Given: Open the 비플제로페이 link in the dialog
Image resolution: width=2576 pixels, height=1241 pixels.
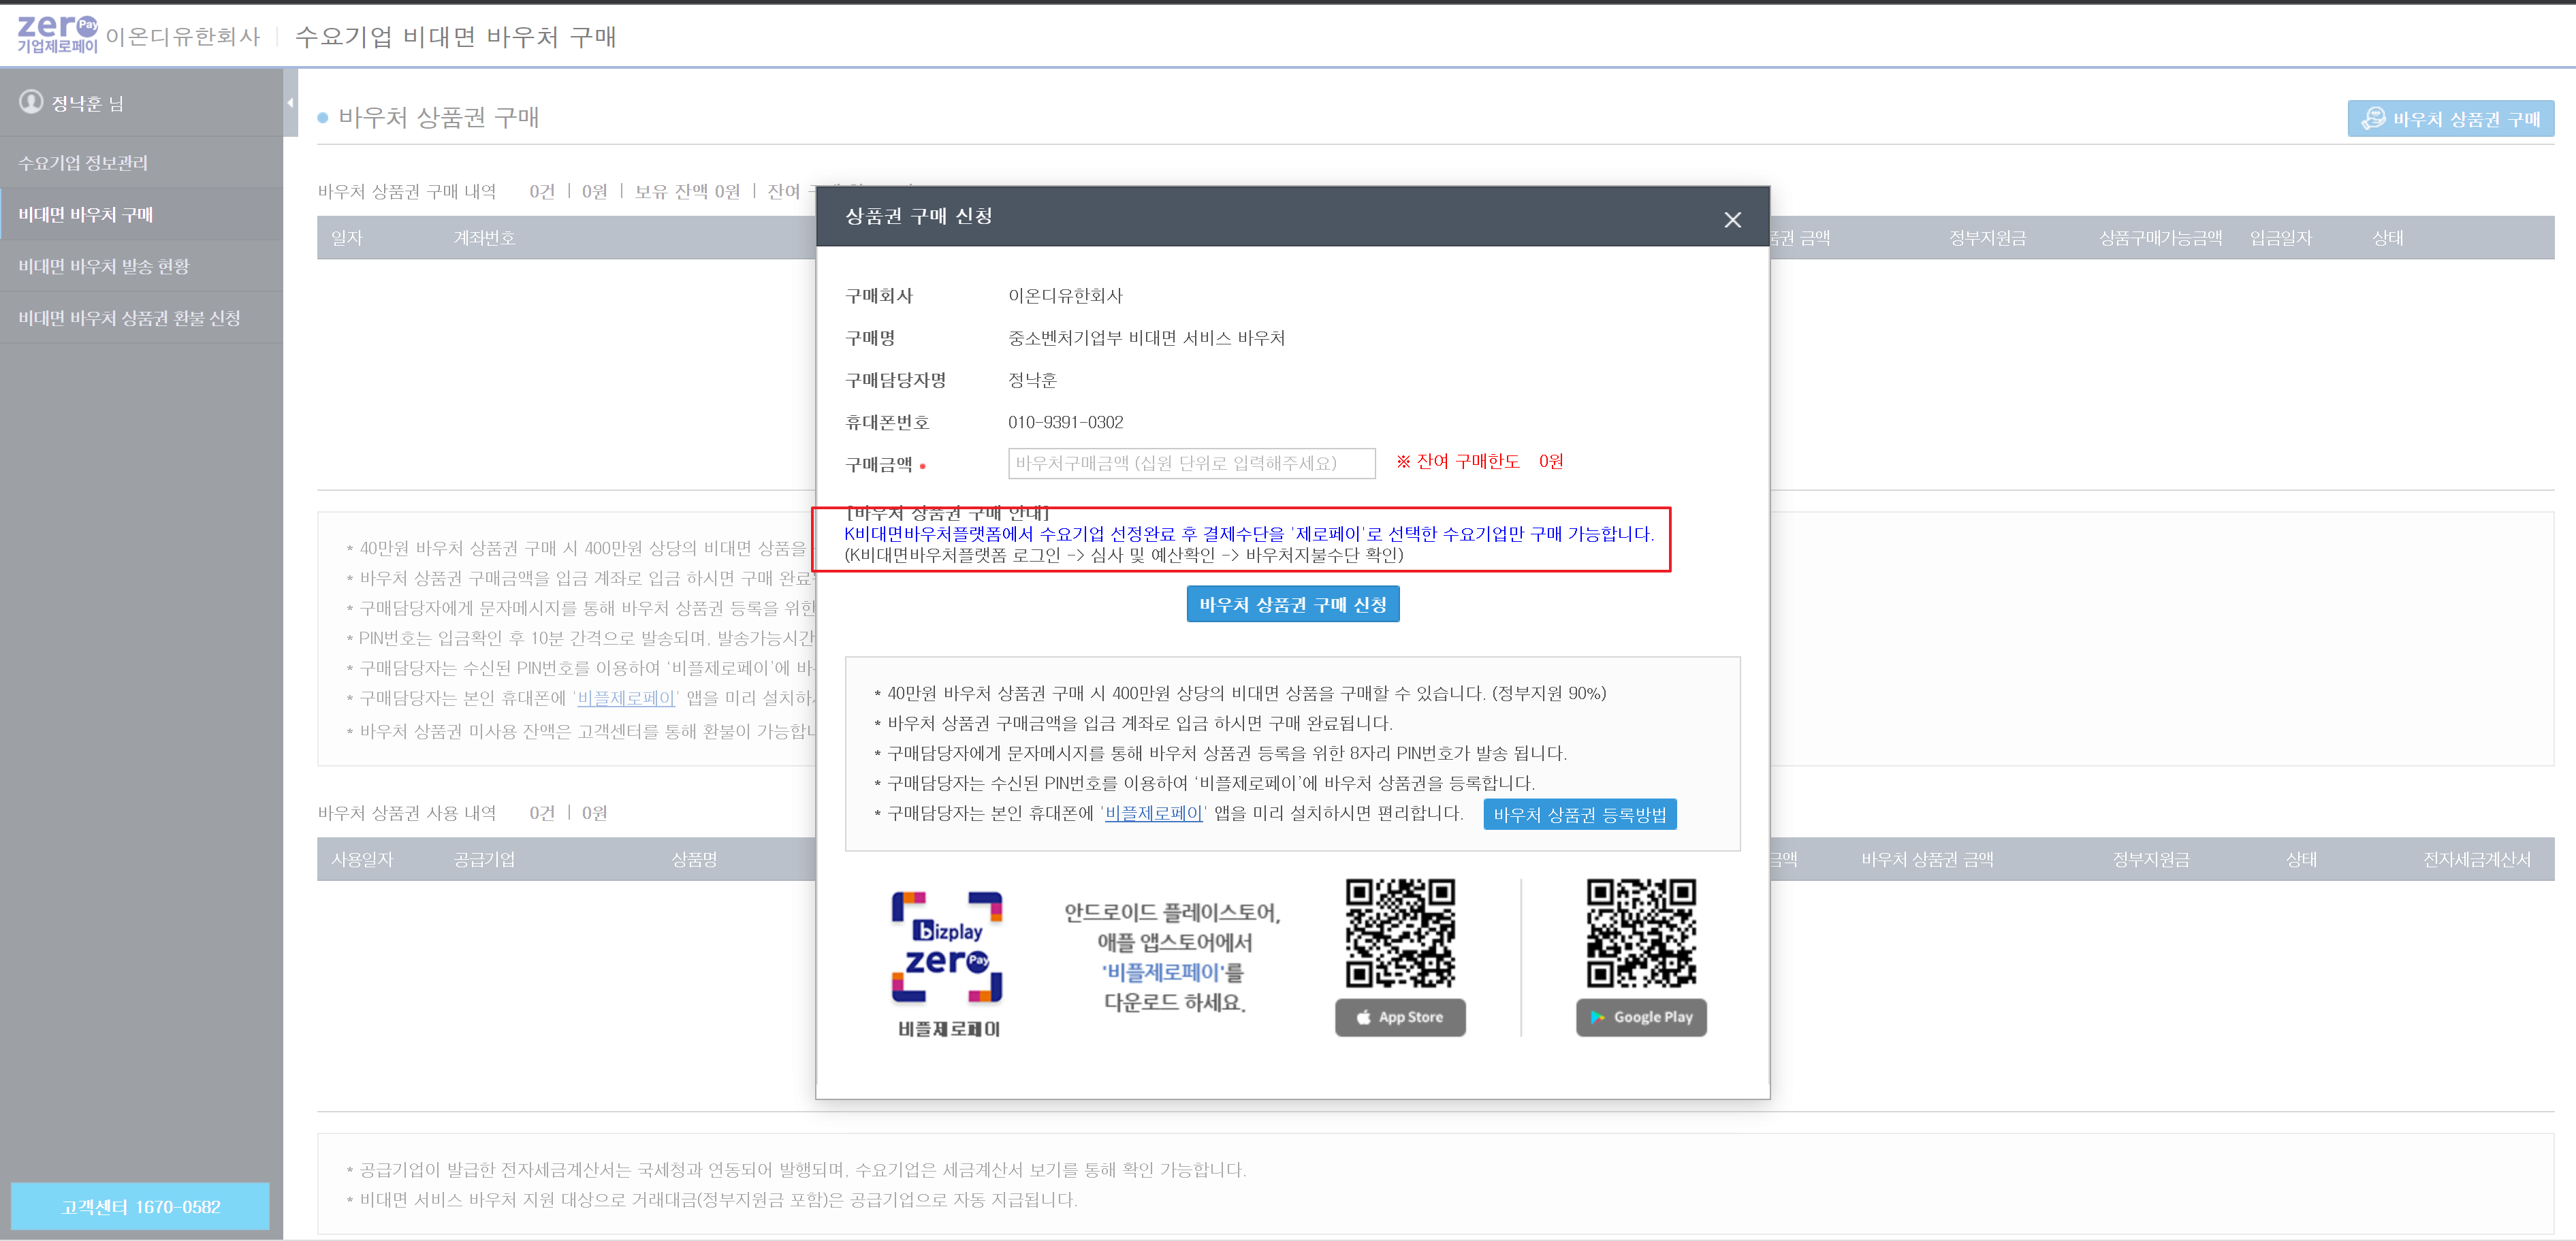Looking at the screenshot, I should 1153,813.
